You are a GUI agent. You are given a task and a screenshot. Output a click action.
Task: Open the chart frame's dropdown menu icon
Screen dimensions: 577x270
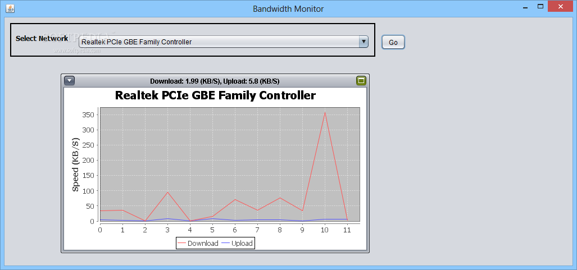tap(69, 81)
